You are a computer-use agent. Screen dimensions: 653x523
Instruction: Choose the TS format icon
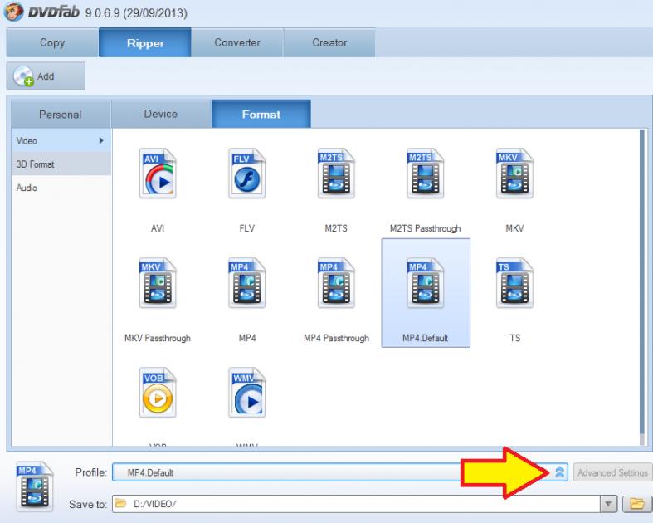(x=514, y=283)
